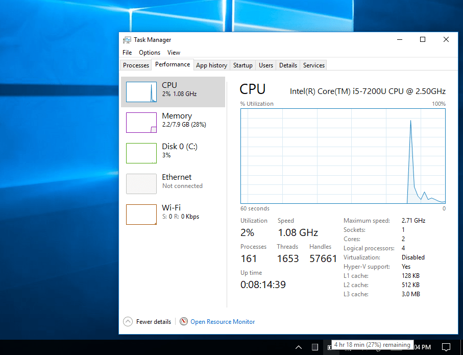Minimize the Task Manager window
This screenshot has width=463, height=355.
coord(400,40)
